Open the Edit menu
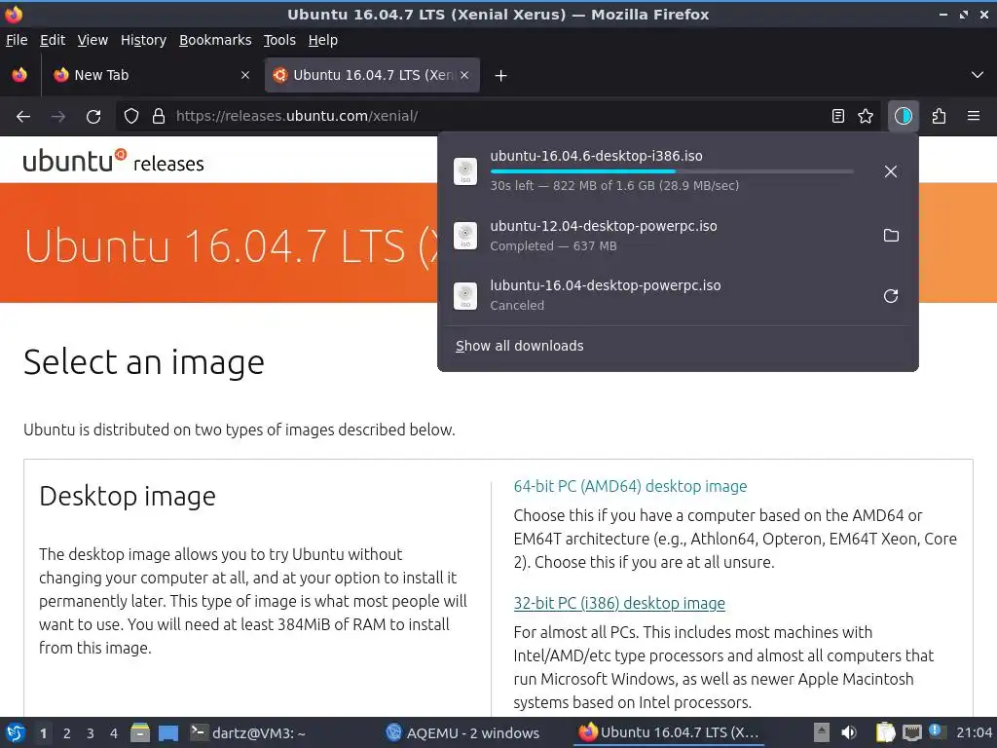Screen dimensions: 997x748 pos(53,40)
